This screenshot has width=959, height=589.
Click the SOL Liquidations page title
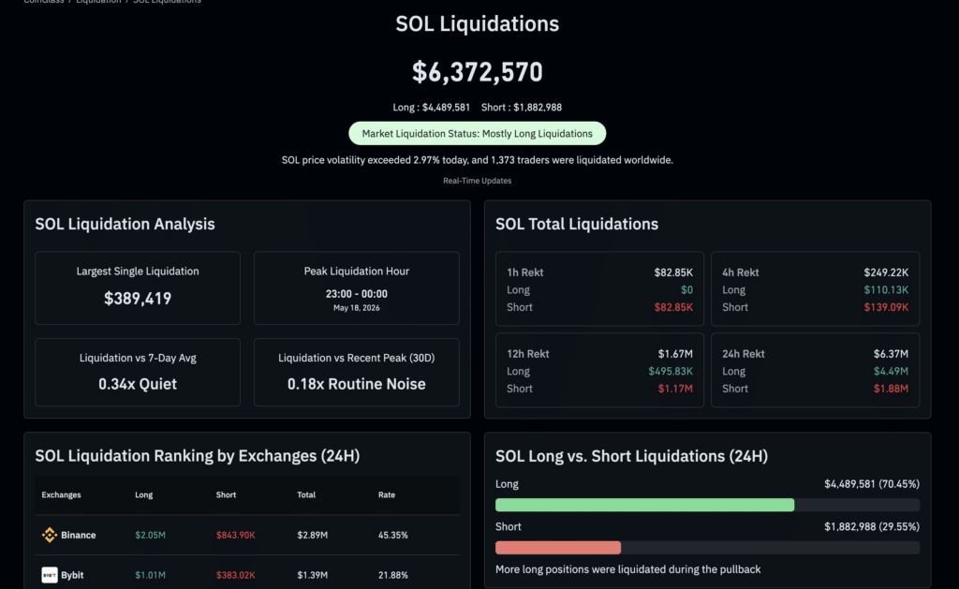477,23
